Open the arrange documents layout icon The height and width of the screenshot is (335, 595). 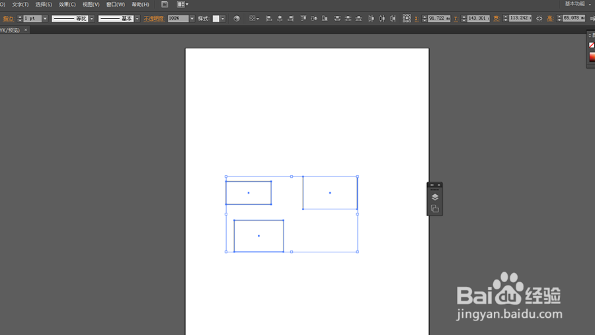(182, 5)
